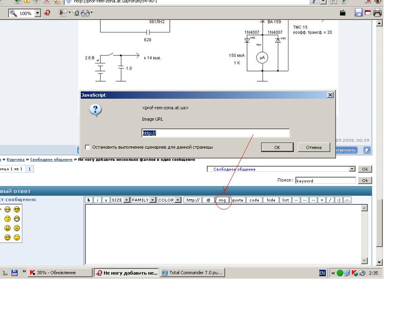The width and height of the screenshot is (416, 312).
Task: Click the floppy disk save icon
Action: coord(358,13)
